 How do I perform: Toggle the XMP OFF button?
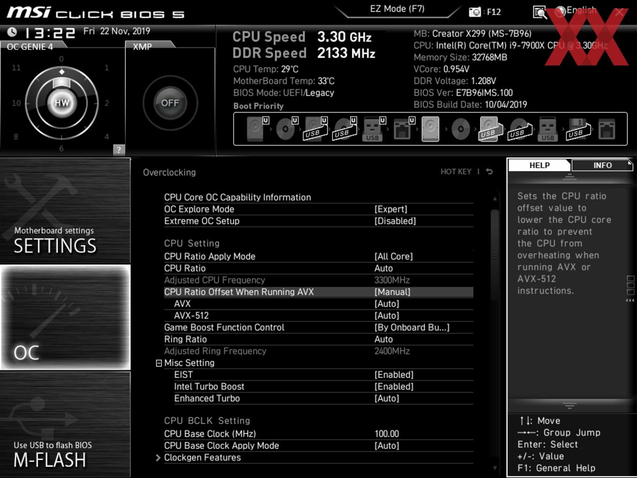(x=170, y=103)
